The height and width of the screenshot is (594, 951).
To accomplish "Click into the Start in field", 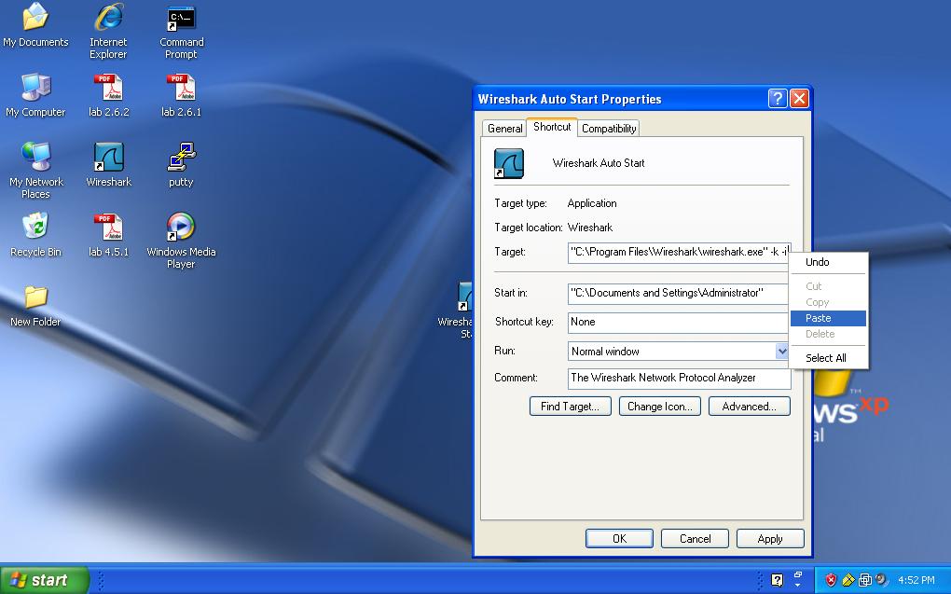I will 679,293.
